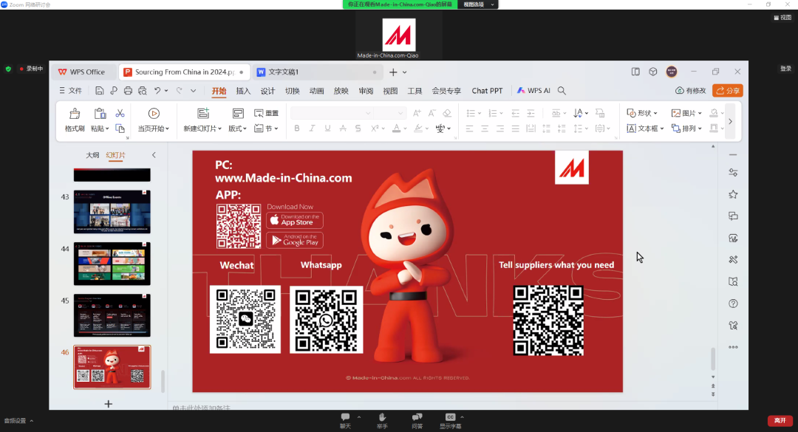This screenshot has height=432, width=798.
Task: Open Zoom Chat (聊天) button
Action: [346, 421]
